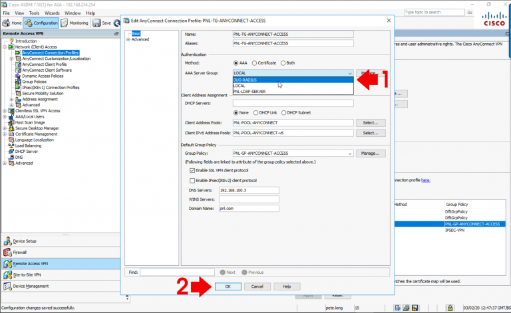Click the DHCP Server tree icon
Viewport: 511px width, 313px height.
(11, 152)
